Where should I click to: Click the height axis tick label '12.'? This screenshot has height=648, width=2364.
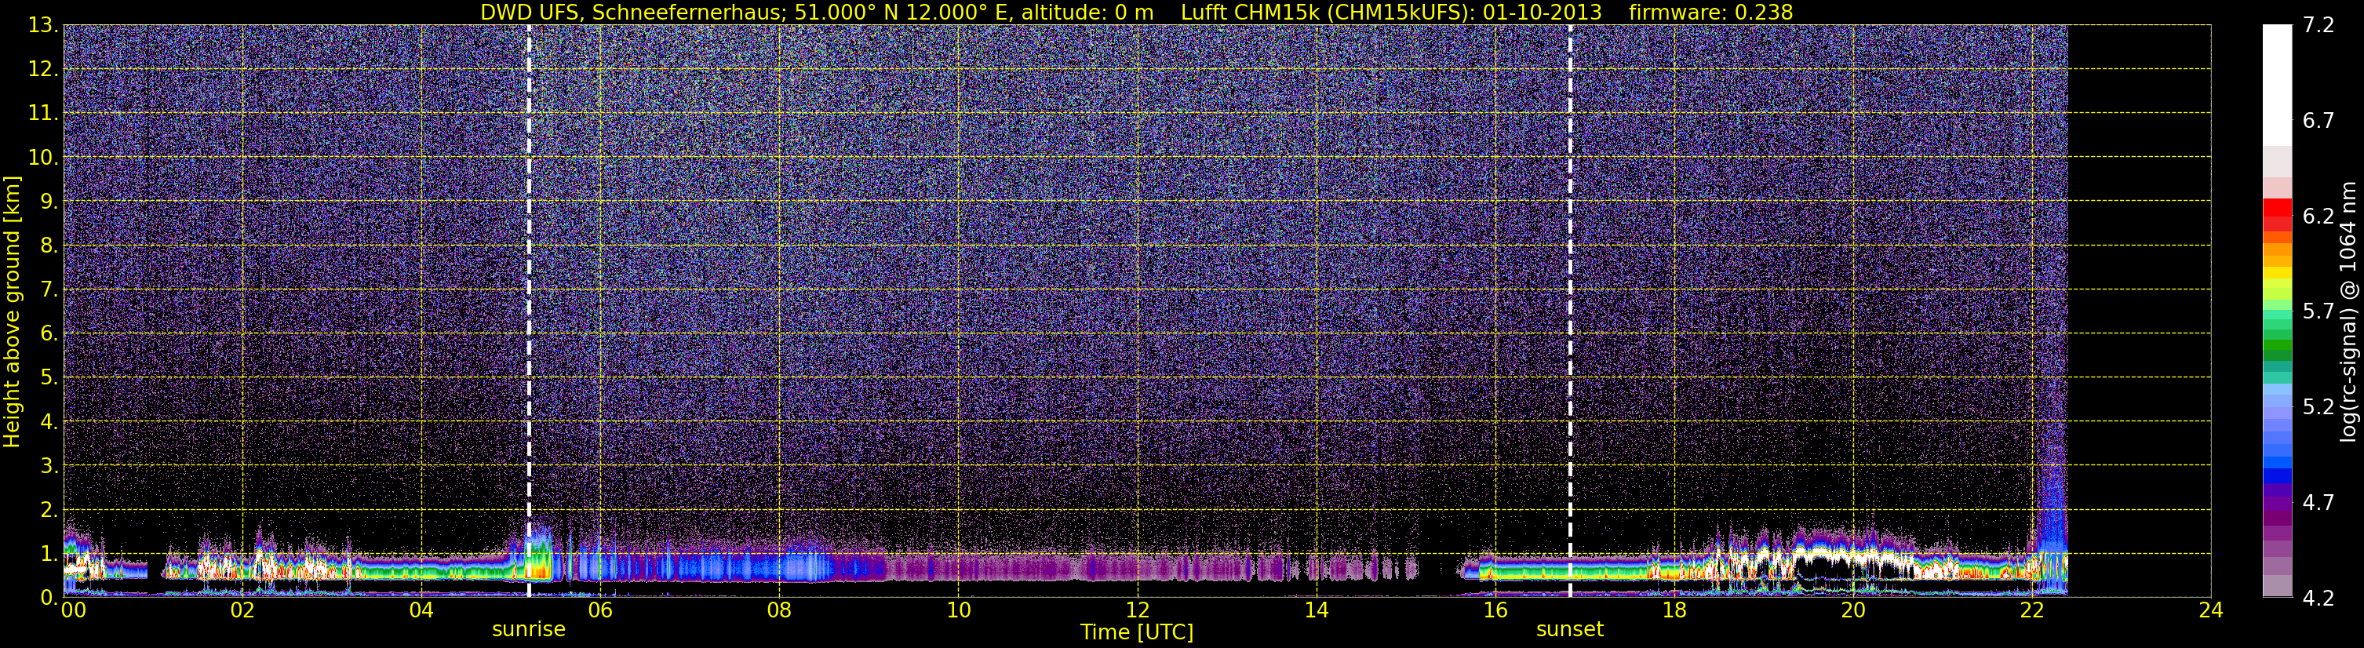tap(42, 70)
